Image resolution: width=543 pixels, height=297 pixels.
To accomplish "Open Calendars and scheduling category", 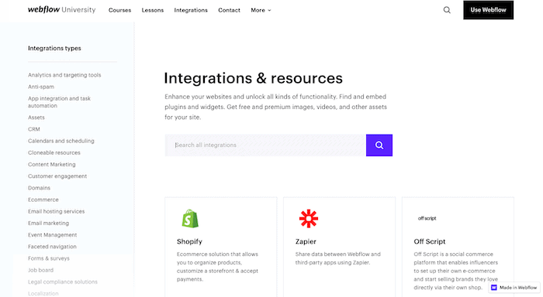I will 61,141.
